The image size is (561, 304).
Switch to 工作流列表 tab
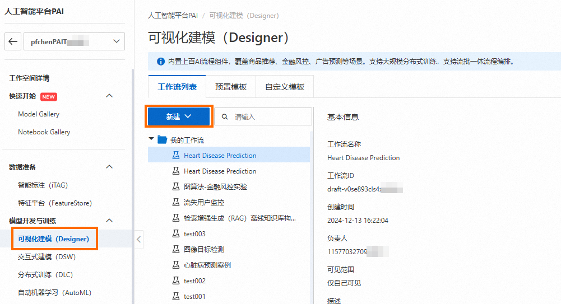pyautogui.click(x=177, y=87)
